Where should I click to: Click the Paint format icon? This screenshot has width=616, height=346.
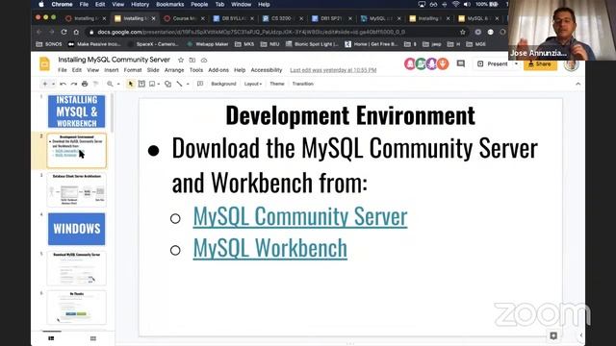coord(95,84)
